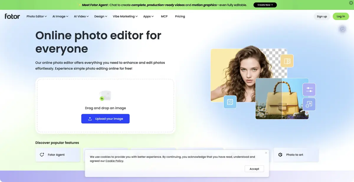Click the Log in button
Image resolution: width=354 pixels, height=182 pixels.
pos(341,16)
